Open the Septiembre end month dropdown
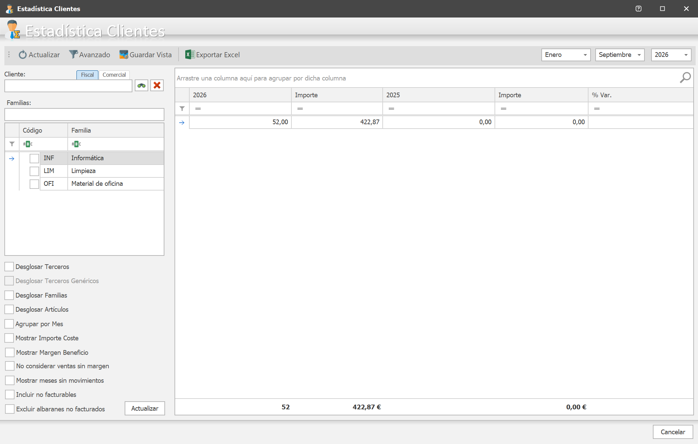 (x=620, y=55)
